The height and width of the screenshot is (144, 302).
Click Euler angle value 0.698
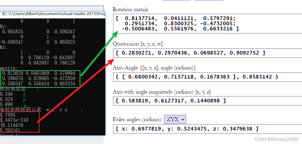(7, 104)
